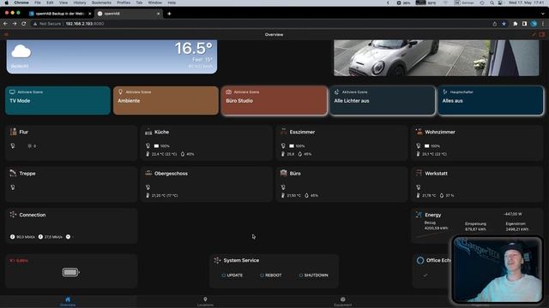Bookmark this page with the star
Viewport: 549px width, 308px height.
pos(504,24)
